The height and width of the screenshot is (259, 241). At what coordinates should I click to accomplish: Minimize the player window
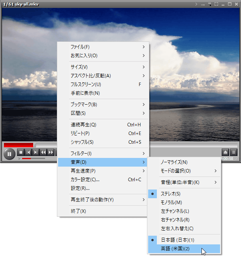223,5
